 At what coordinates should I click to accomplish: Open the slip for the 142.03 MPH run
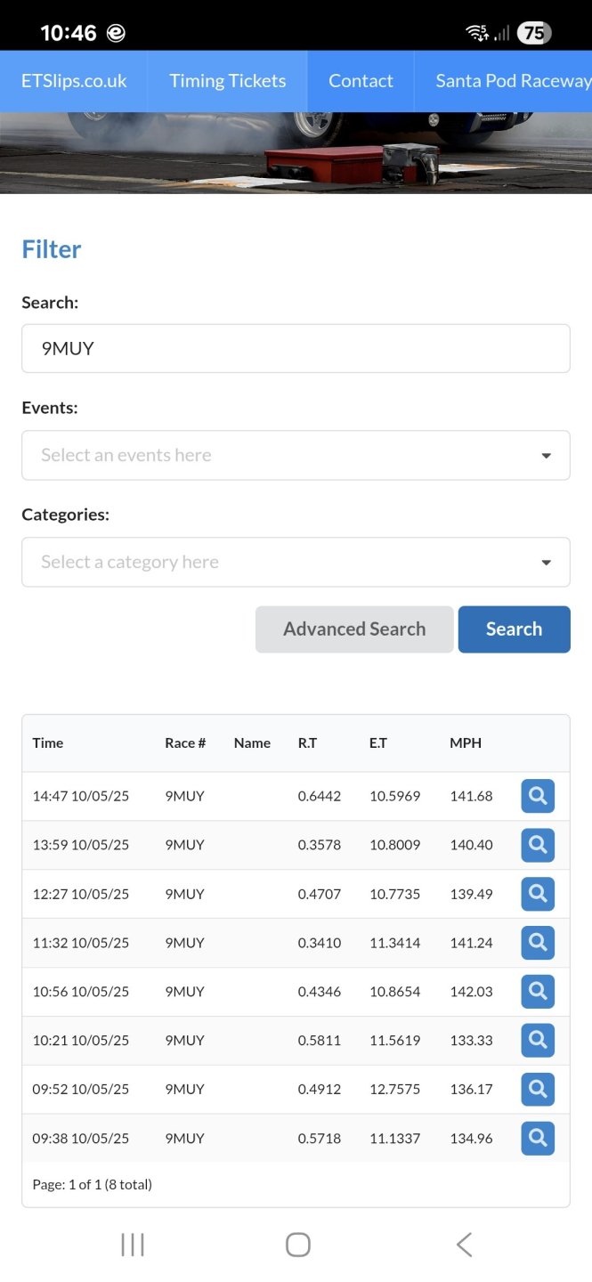click(538, 991)
